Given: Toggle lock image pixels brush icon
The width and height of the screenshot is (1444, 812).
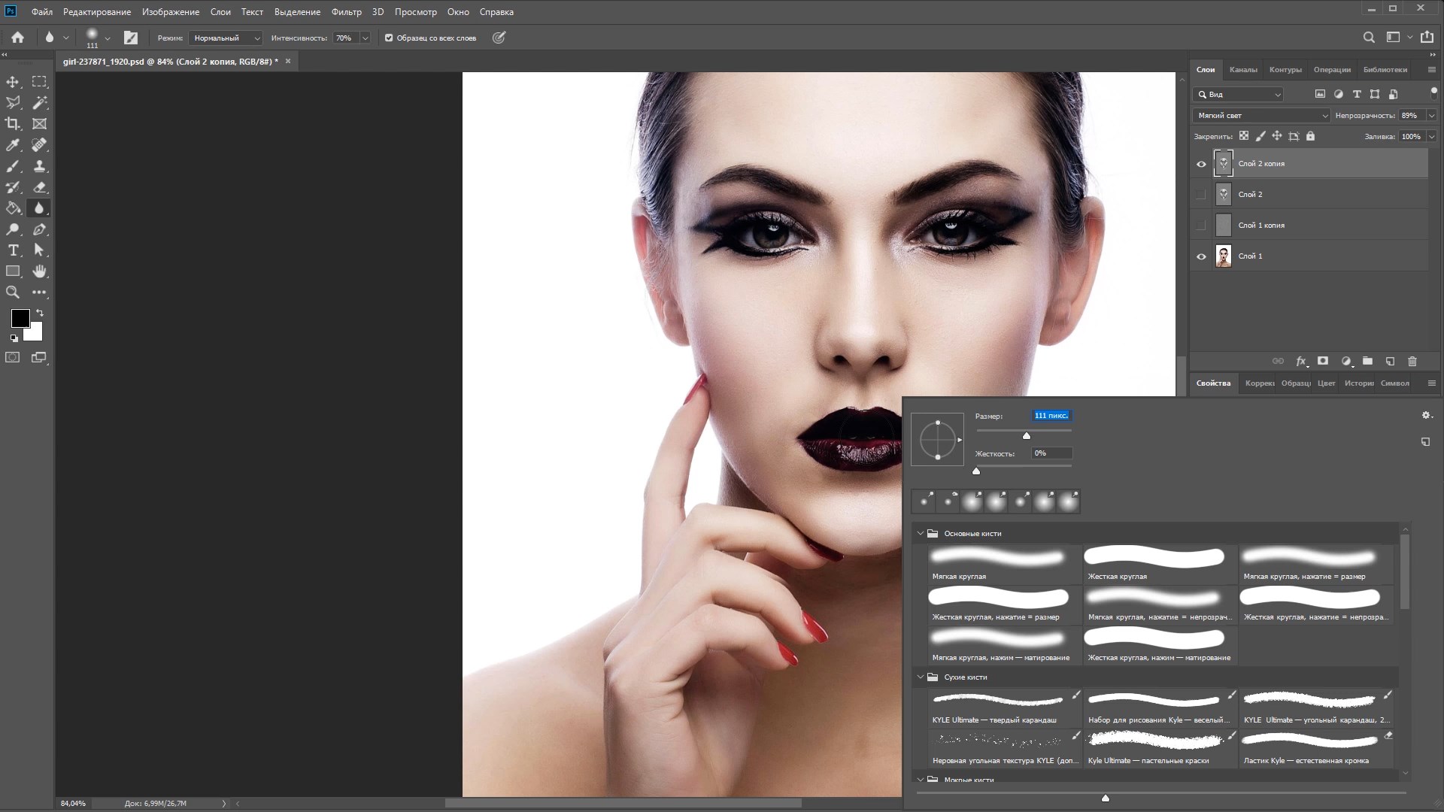Looking at the screenshot, I should pos(1260,136).
